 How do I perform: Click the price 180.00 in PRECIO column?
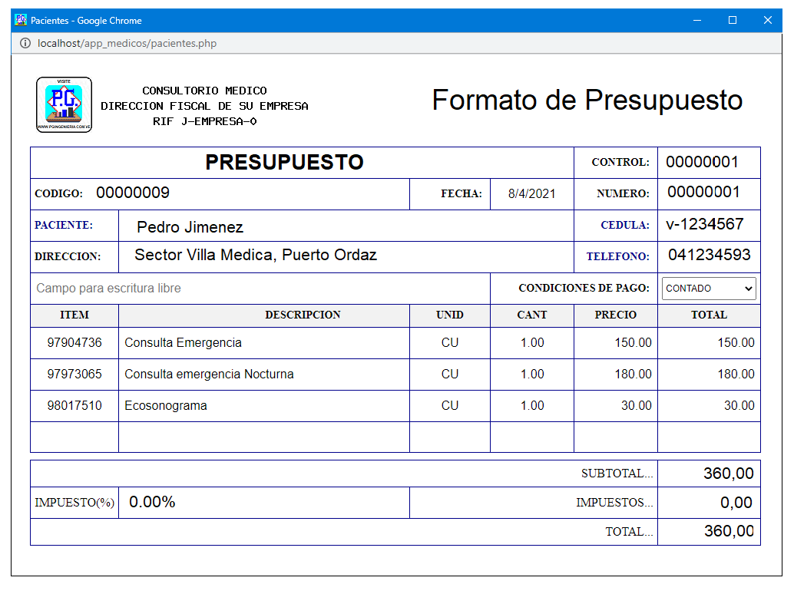pos(633,375)
